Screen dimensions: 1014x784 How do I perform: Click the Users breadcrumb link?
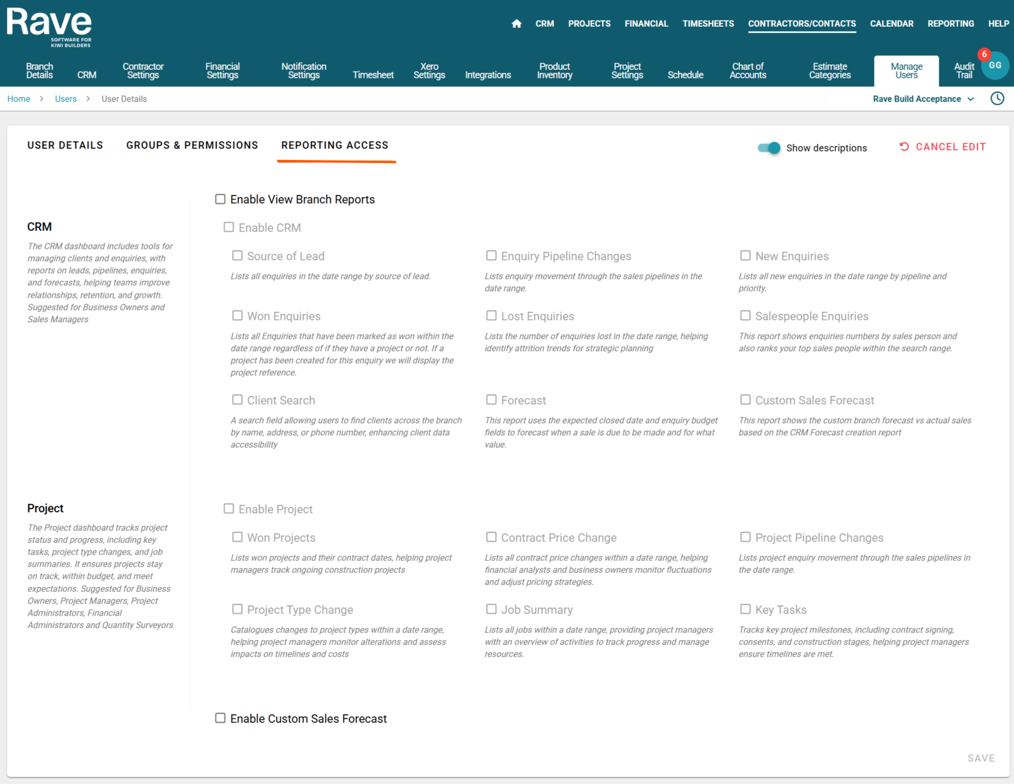click(66, 99)
